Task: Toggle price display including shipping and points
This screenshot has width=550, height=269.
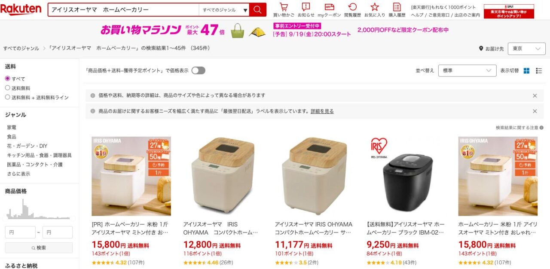Action: 199,70
